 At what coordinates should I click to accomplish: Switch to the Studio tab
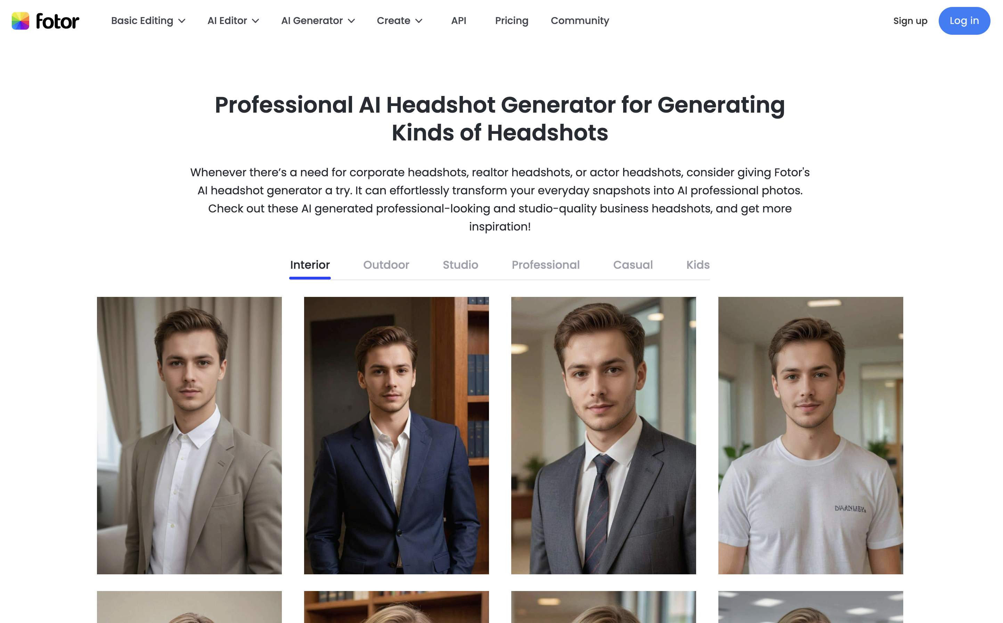click(x=460, y=265)
